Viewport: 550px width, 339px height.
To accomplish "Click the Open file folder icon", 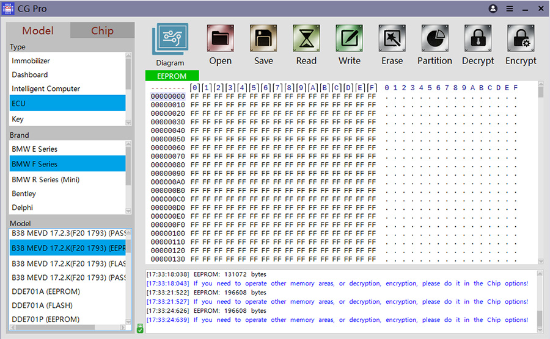I will (x=220, y=40).
